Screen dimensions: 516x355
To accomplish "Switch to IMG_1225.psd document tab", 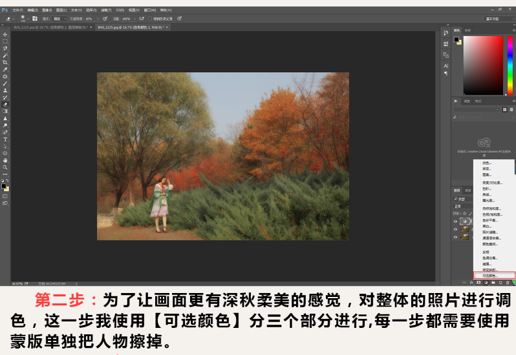I will point(50,27).
